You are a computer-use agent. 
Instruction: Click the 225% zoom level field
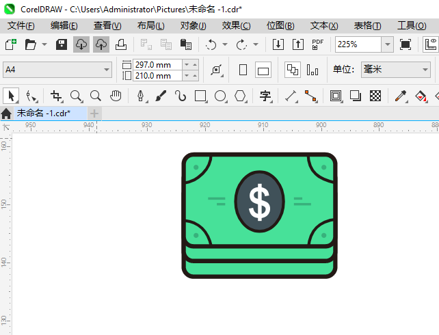(x=358, y=44)
